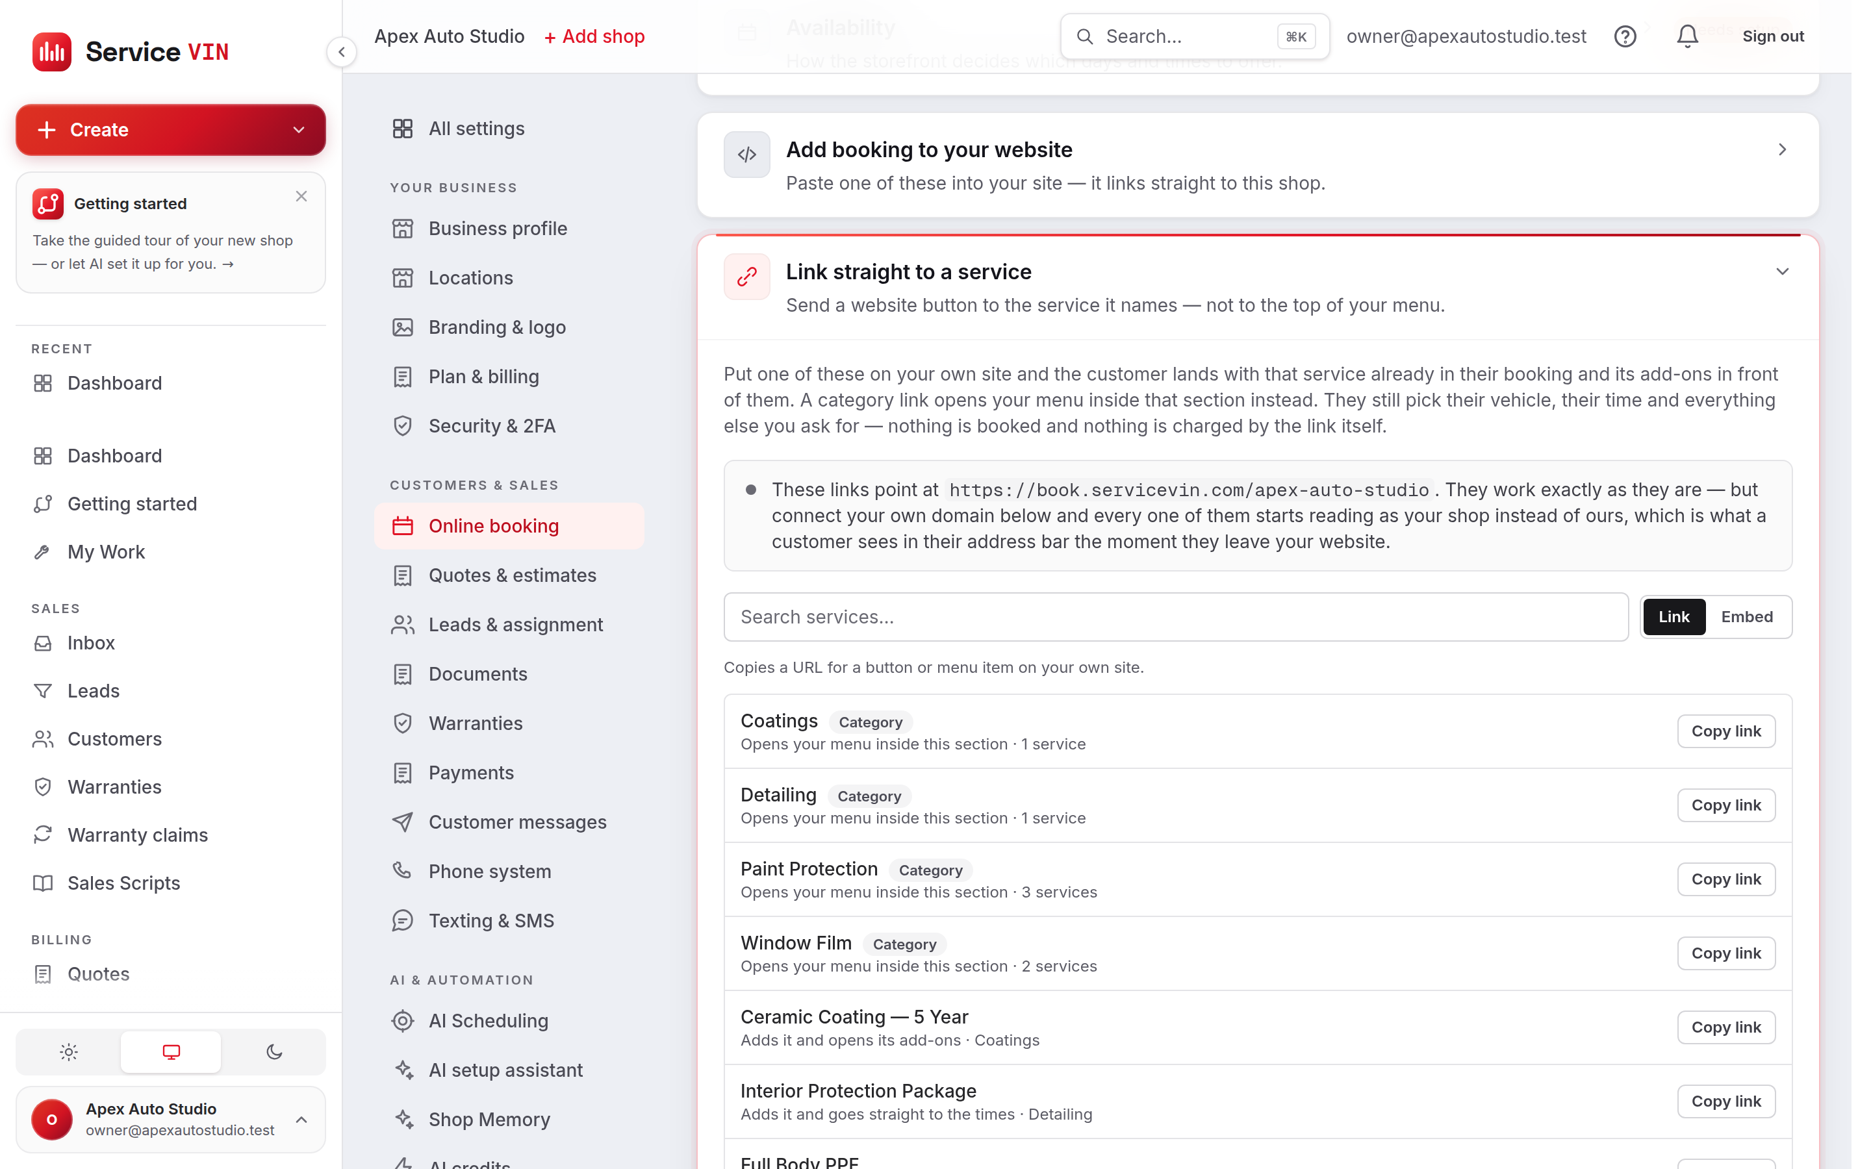Click the ServiceVIN logo icon
1871x1169 pixels.
[52, 52]
